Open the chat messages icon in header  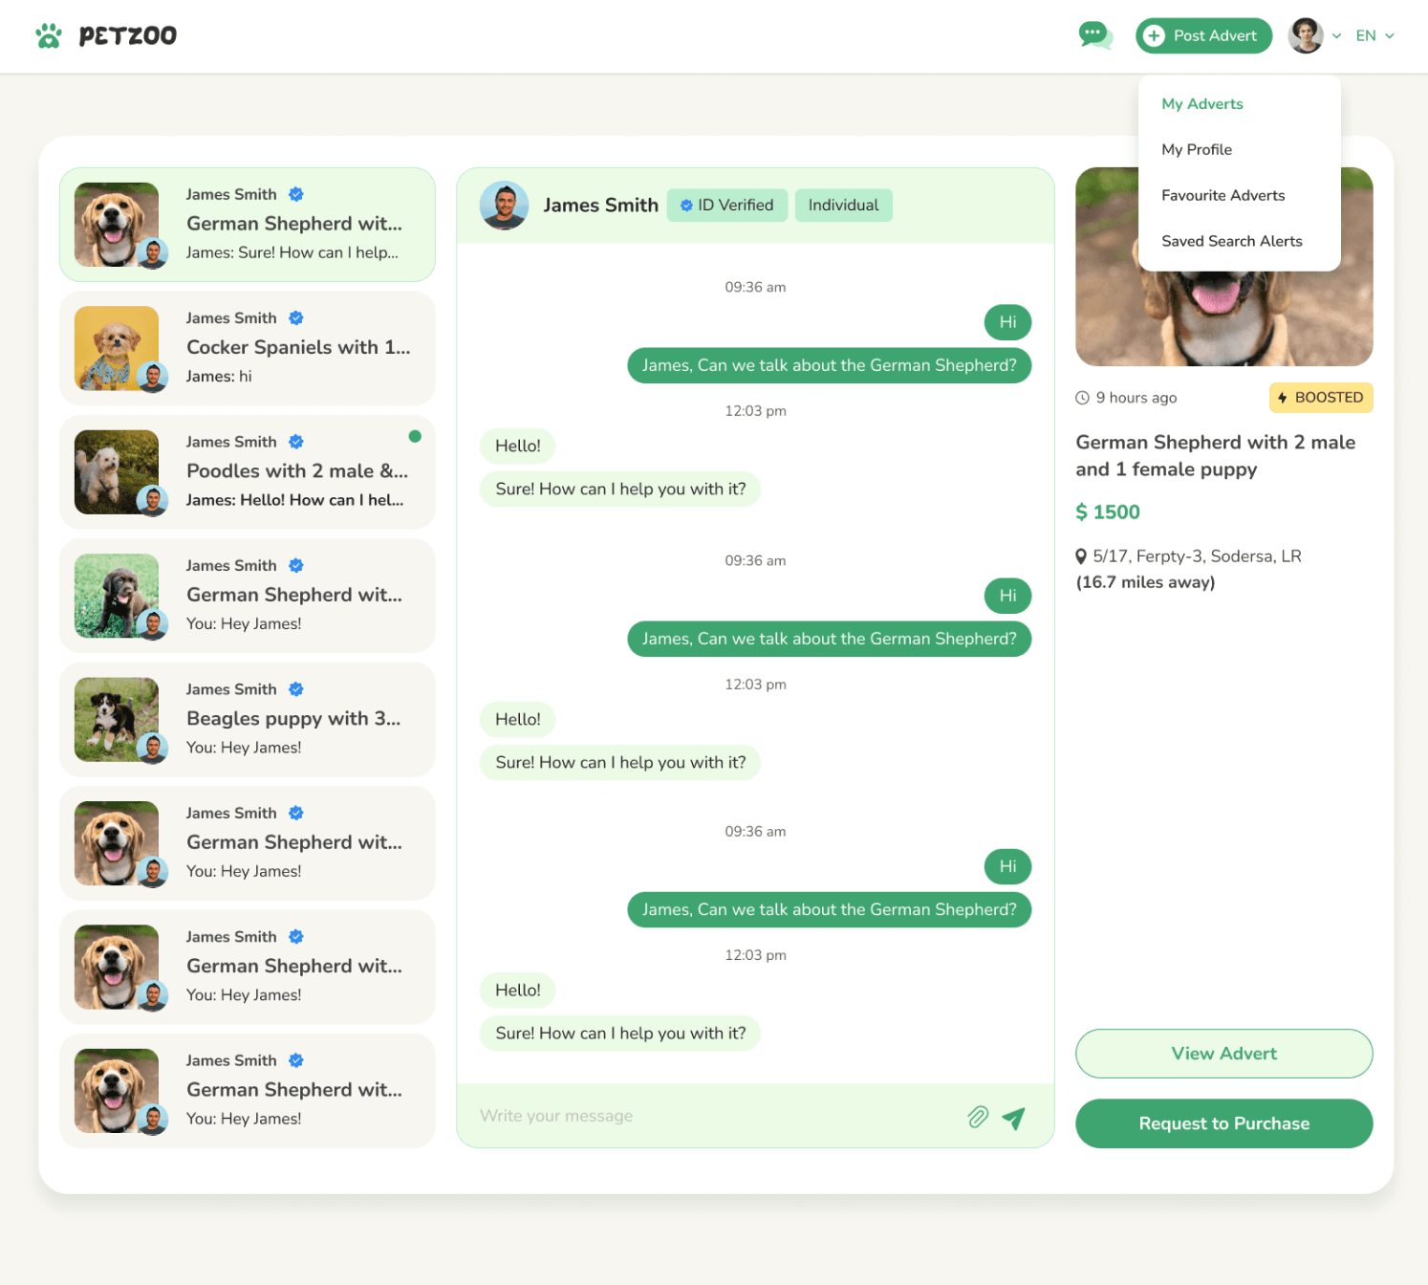click(1094, 35)
